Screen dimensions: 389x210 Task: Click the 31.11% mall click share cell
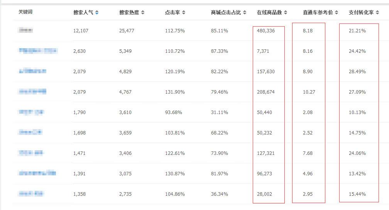pyautogui.click(x=220, y=113)
